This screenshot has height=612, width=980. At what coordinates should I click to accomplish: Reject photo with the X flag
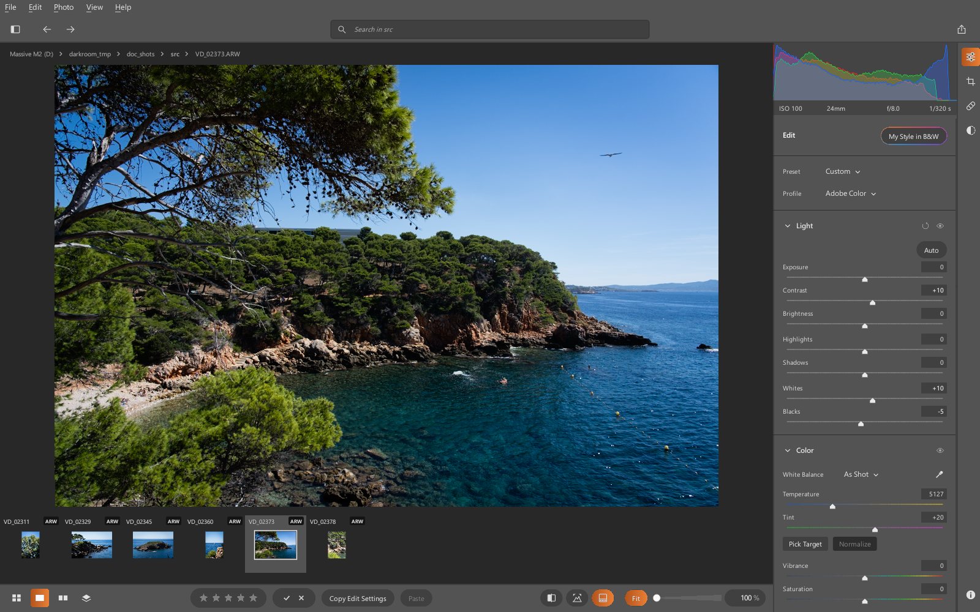tap(301, 598)
